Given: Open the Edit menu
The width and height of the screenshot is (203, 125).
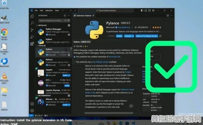Looking at the screenshot, I should coord(42,11).
